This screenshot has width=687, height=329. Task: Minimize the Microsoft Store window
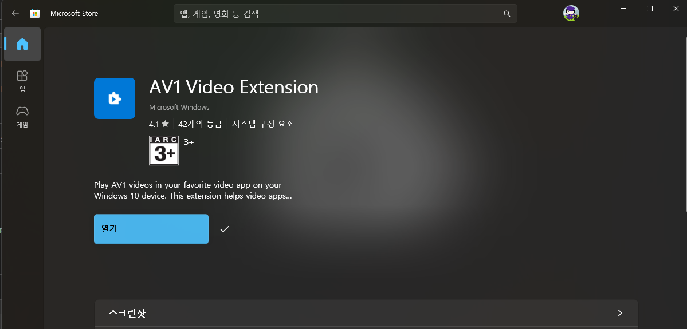point(623,9)
